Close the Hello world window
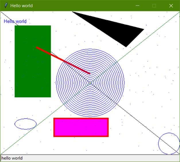 pyautogui.click(x=171, y=6)
